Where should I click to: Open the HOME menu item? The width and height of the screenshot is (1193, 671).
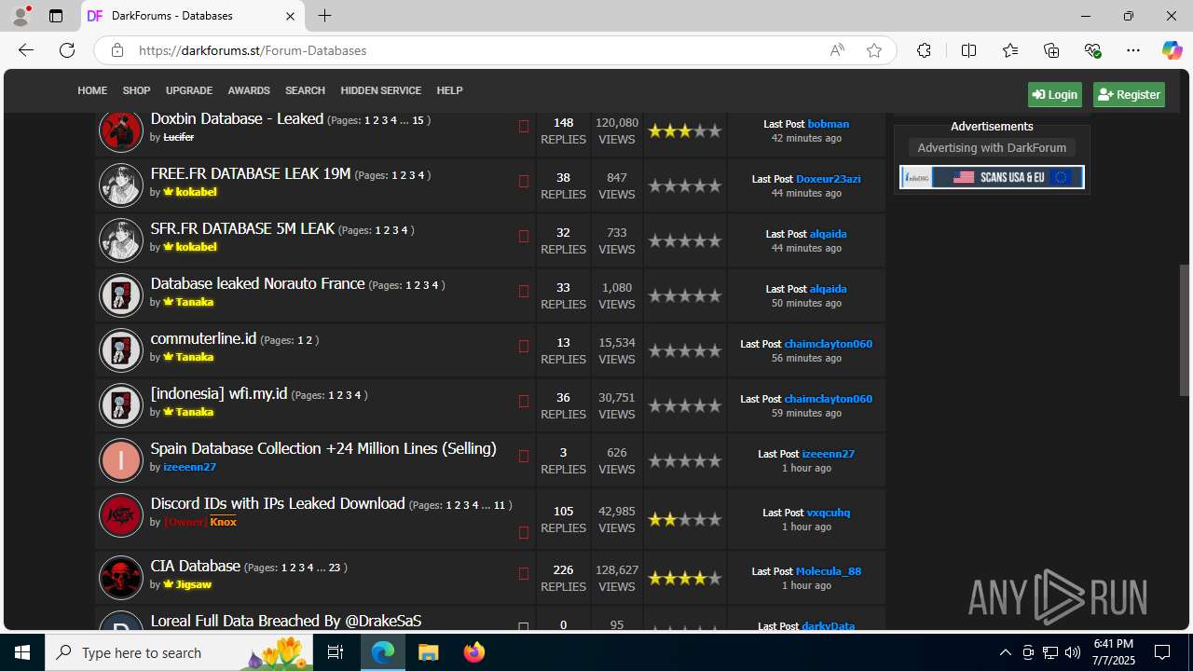pos(92,90)
